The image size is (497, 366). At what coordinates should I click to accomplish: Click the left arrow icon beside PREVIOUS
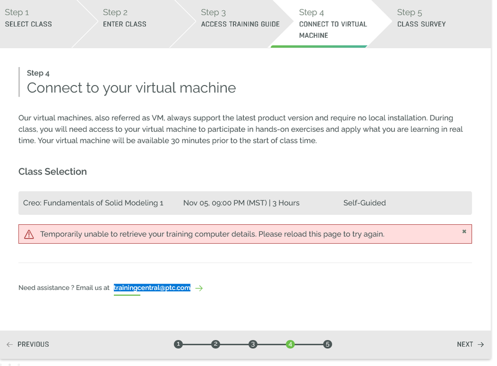point(10,345)
